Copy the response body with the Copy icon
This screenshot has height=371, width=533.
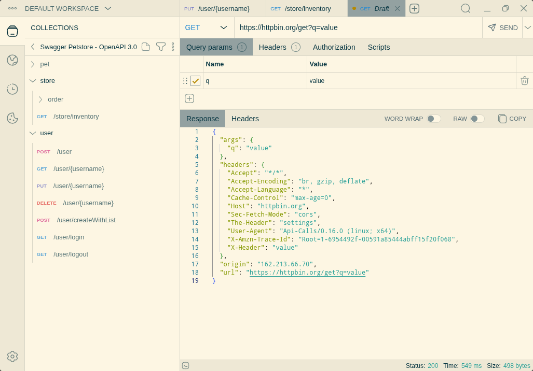(512, 118)
